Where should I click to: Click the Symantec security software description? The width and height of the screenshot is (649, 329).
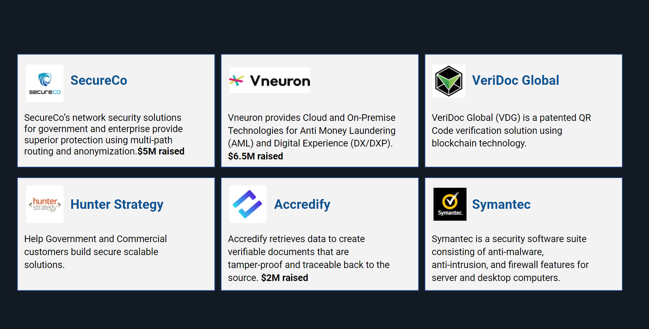point(510,258)
